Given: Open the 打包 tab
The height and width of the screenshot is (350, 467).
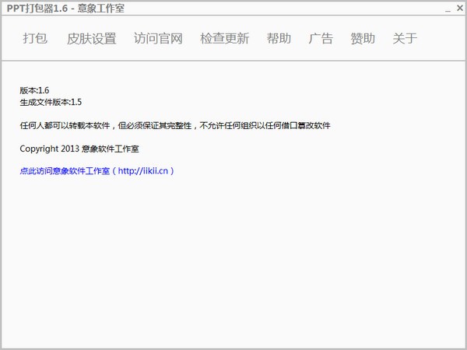Looking at the screenshot, I should pyautogui.click(x=35, y=38).
